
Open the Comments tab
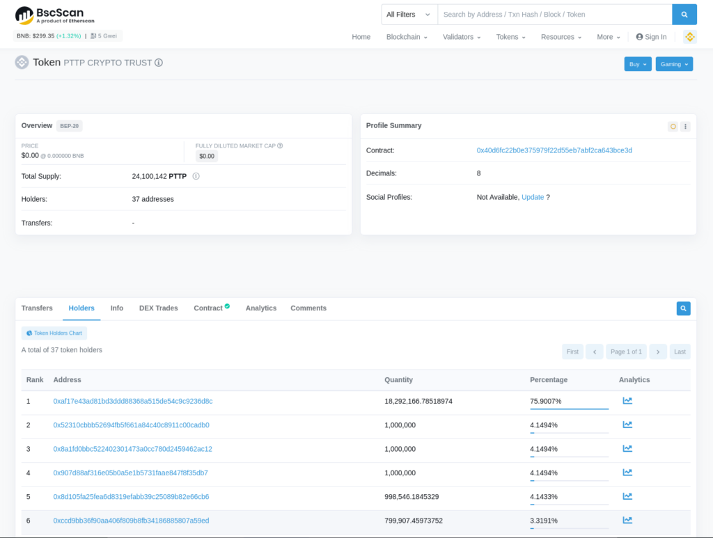[x=308, y=308]
